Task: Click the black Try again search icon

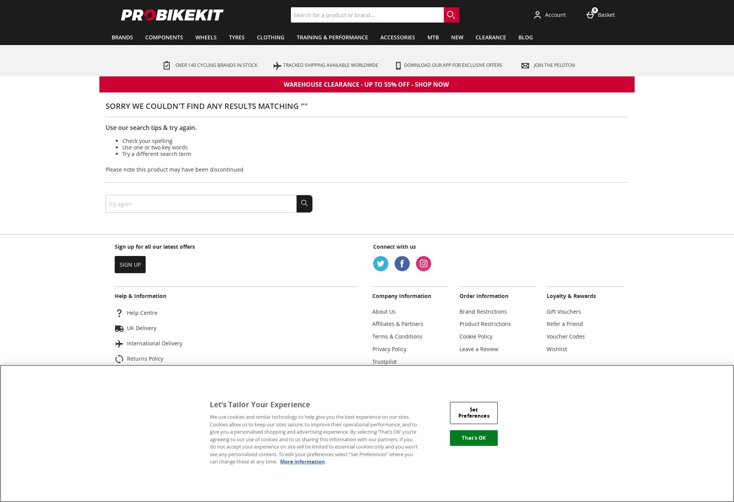Action: (x=304, y=204)
